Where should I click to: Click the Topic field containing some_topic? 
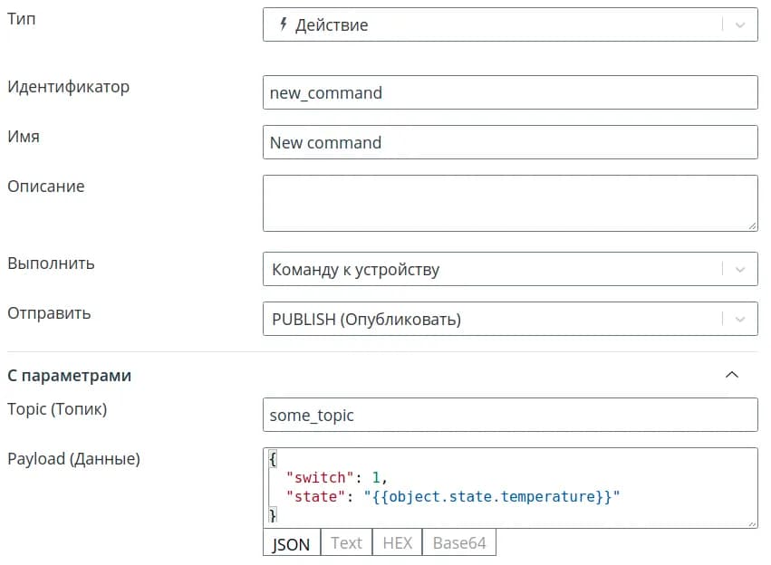coord(509,416)
